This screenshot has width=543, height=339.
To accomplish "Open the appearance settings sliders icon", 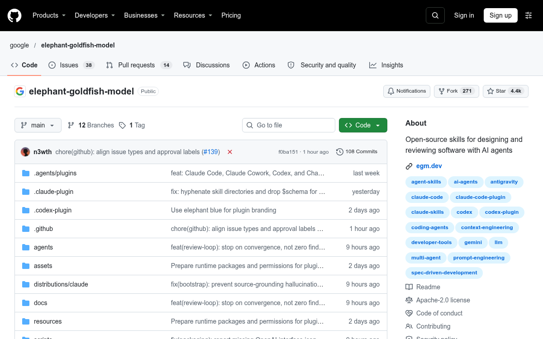I will pyautogui.click(x=529, y=15).
